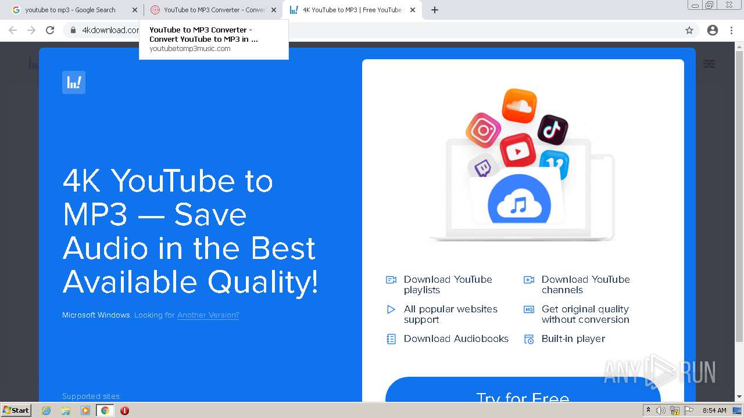Show hidden system tray icons
This screenshot has height=418, width=744.
click(x=648, y=410)
